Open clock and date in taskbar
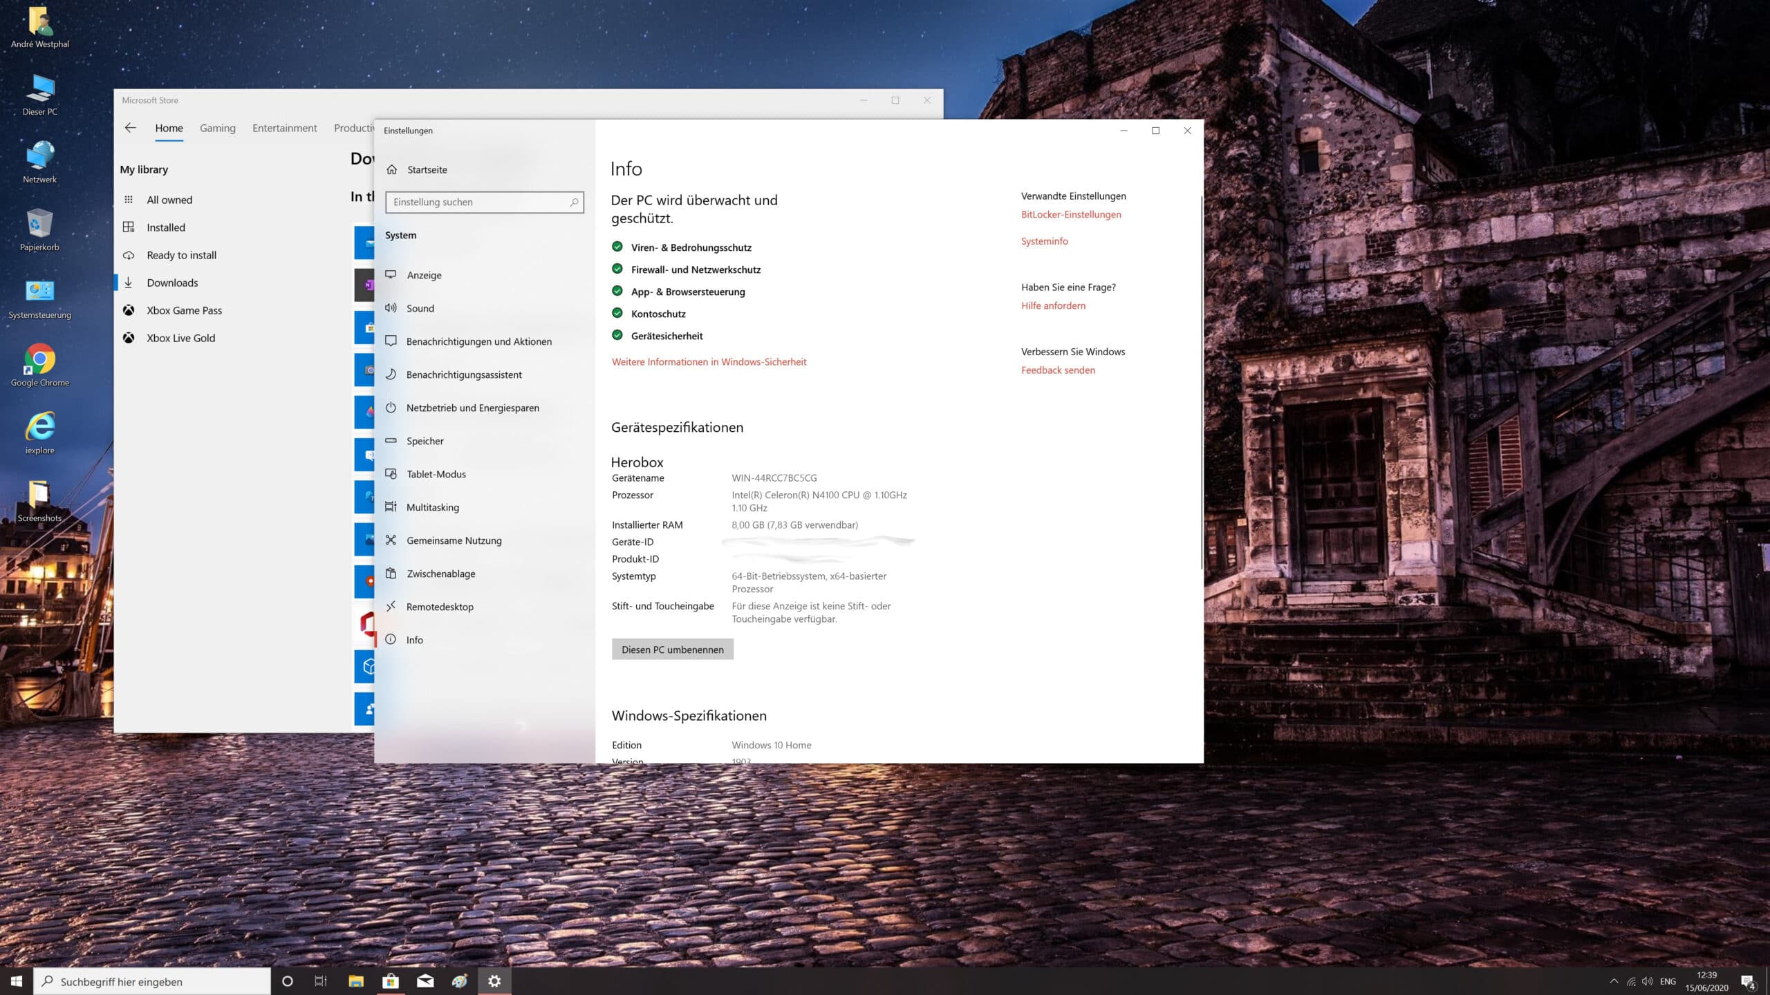 (1706, 981)
